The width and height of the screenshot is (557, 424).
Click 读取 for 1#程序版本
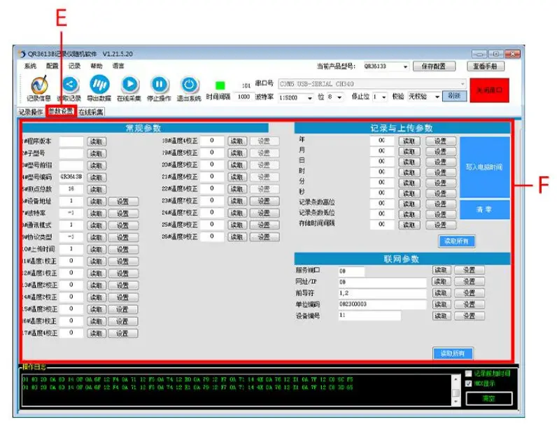(x=97, y=142)
